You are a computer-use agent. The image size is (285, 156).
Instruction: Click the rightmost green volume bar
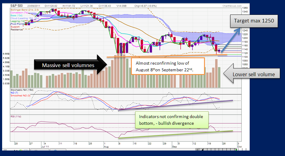(x=219, y=77)
